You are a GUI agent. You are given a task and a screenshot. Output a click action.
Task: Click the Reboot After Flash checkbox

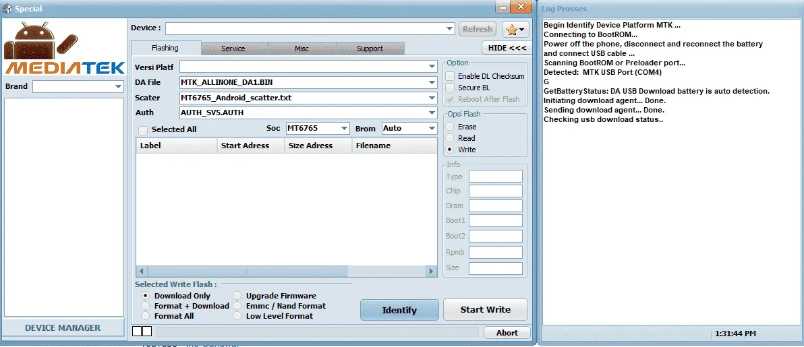click(450, 100)
